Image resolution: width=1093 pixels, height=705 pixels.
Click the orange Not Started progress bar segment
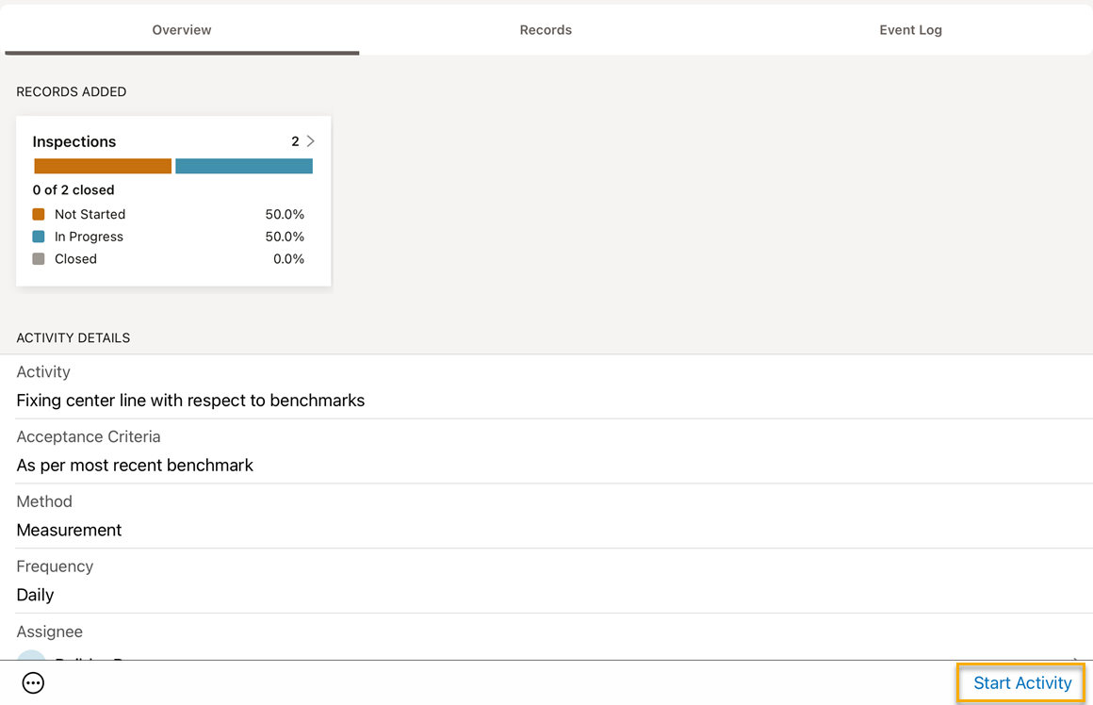(x=103, y=166)
